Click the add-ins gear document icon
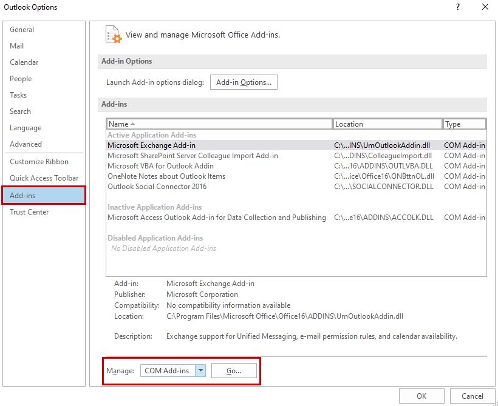This screenshot has width=498, height=406. [x=114, y=35]
